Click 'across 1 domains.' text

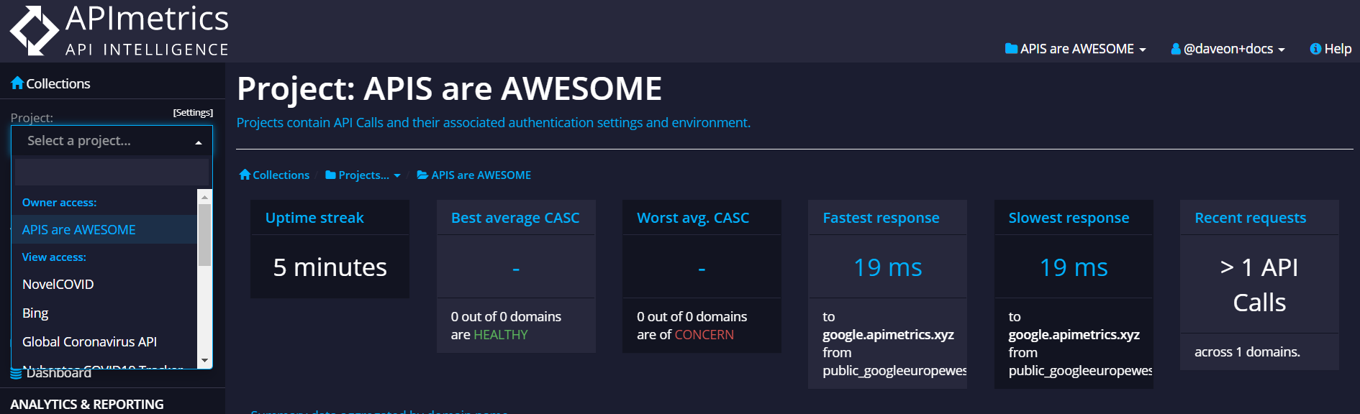[1247, 352]
